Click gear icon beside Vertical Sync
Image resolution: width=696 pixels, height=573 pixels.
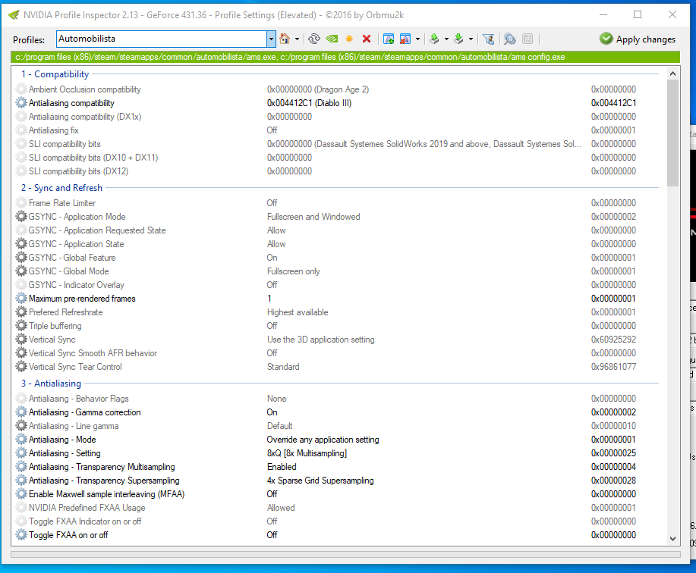pyautogui.click(x=21, y=340)
